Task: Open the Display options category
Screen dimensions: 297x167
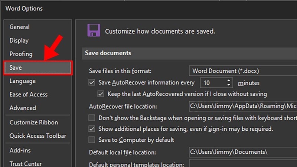Action: click(x=19, y=40)
